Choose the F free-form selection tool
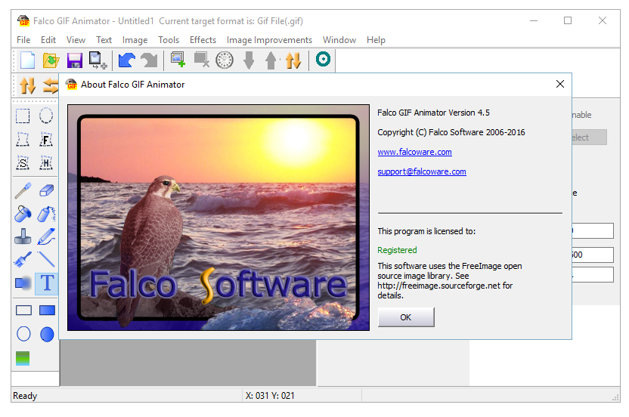This screenshot has width=629, height=417. 46,140
